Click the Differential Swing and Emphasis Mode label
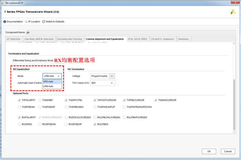The width and height of the screenshot is (241, 160). point(33,60)
